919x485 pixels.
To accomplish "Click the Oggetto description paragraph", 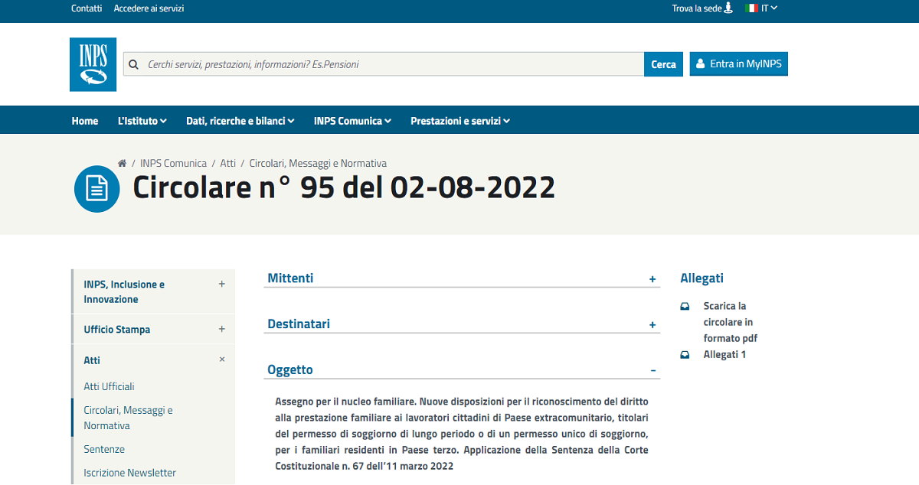I will coord(462,434).
